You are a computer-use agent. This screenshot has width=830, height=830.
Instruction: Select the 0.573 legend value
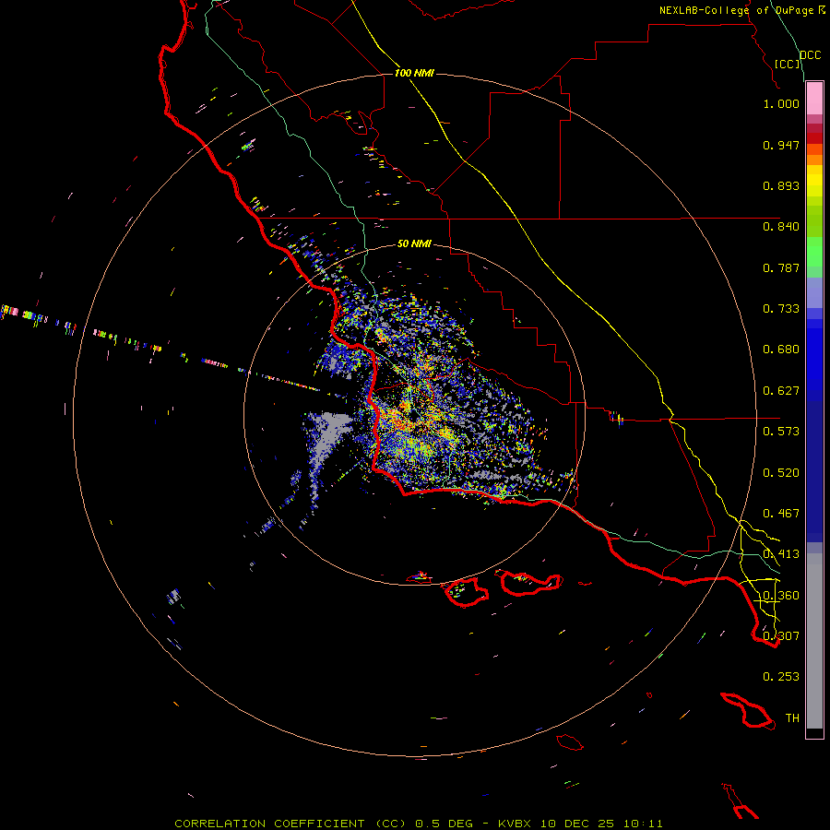(781, 432)
